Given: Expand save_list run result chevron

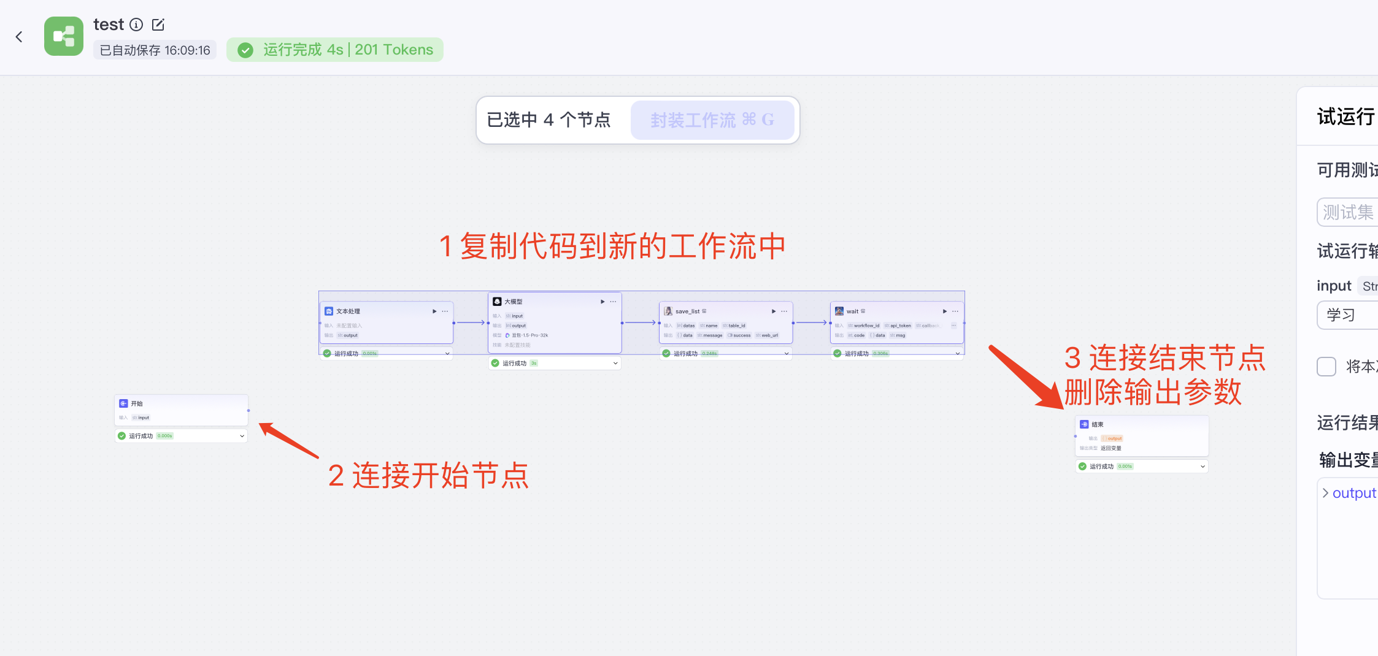Looking at the screenshot, I should (787, 354).
